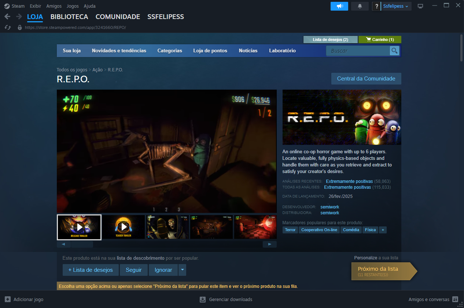This screenshot has width=464, height=308.
Task: Expand more tags with the plus button
Action: (x=383, y=230)
